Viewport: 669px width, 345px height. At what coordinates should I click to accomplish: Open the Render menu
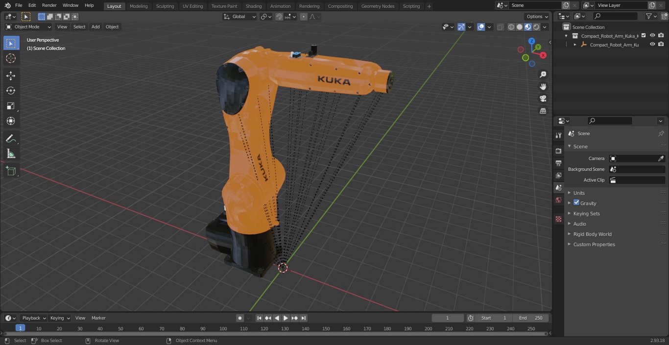49,5
